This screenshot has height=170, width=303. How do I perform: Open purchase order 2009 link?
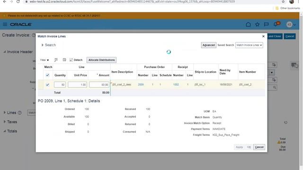(x=141, y=85)
